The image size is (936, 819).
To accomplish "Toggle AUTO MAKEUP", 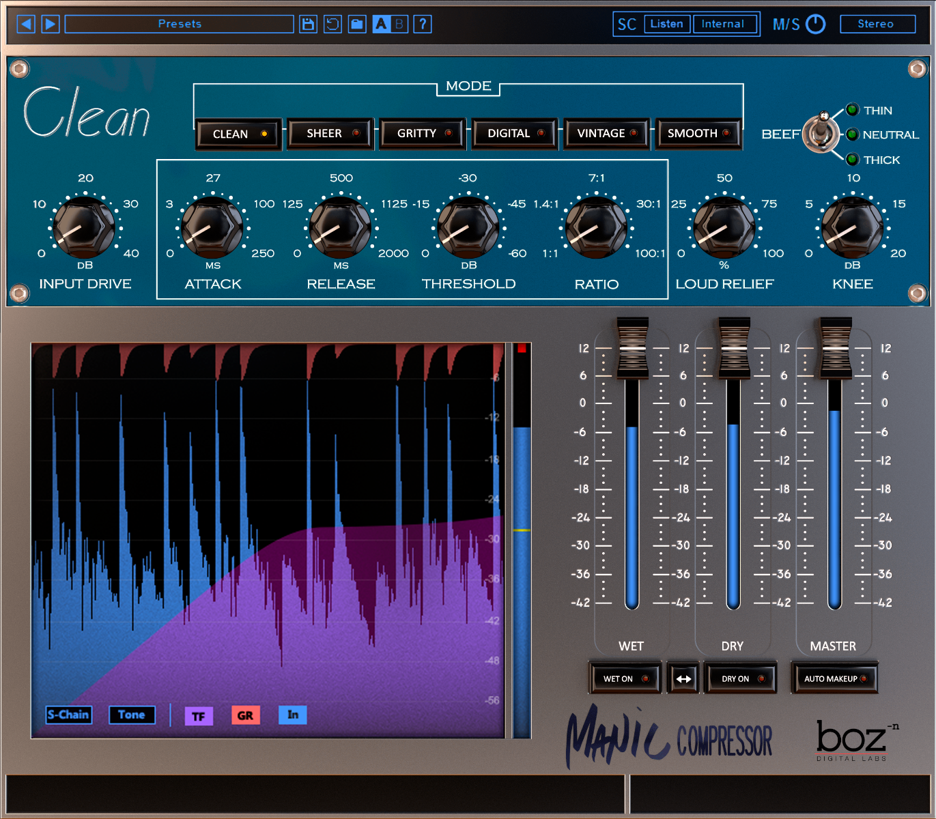I will [x=834, y=678].
